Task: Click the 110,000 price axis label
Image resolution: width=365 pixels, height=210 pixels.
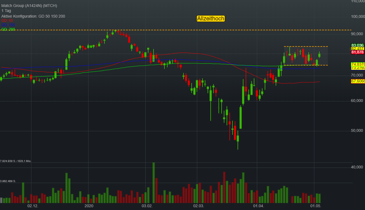Action: 358,2
